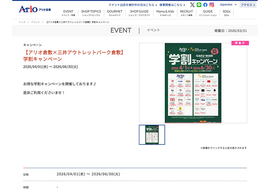Open the X (Twitter) social icon
The height and width of the screenshot is (190, 270).
193,5
